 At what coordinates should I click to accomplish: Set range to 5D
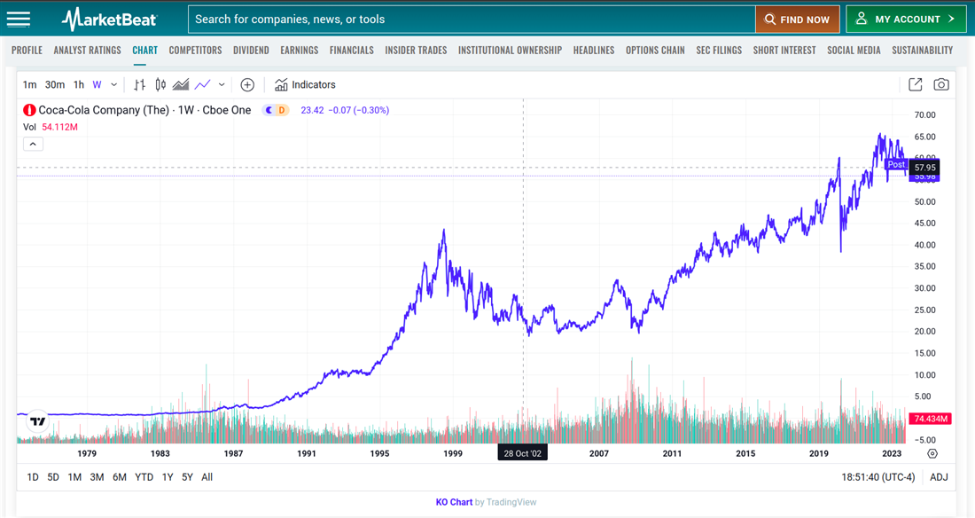(53, 477)
